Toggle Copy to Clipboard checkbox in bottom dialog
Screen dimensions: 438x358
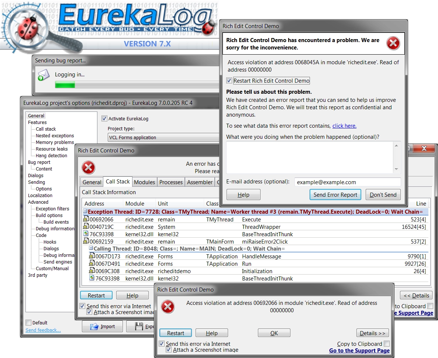click(x=387, y=344)
